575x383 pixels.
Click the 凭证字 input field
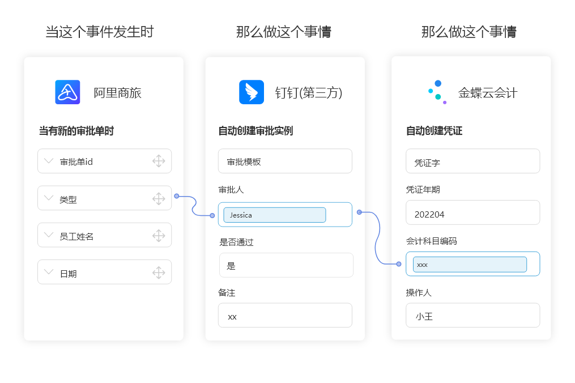[x=472, y=161]
